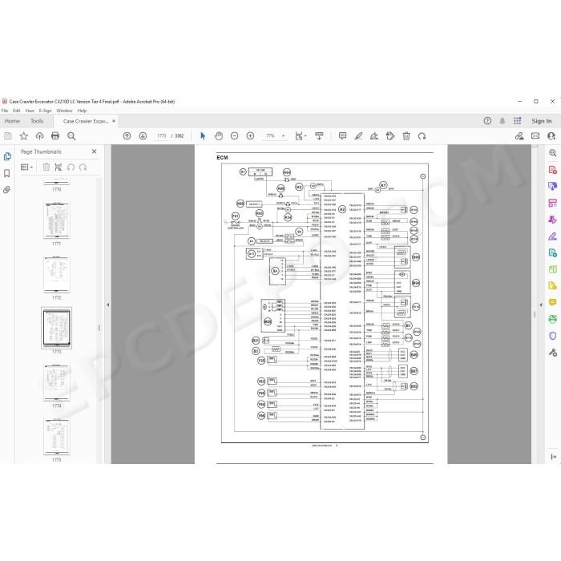Open the File menu
This screenshot has width=561, height=561.
[x=5, y=111]
